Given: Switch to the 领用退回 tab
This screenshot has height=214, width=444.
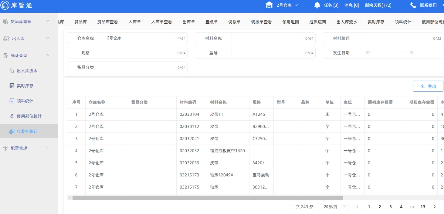Looking at the screenshot, I should tap(290, 22).
